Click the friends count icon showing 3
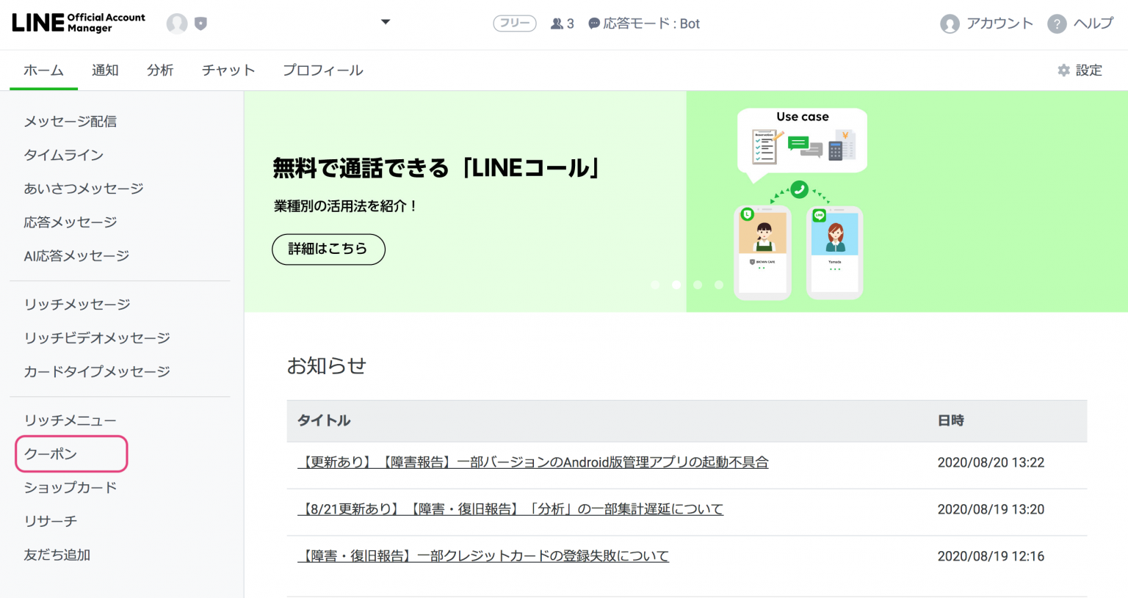The width and height of the screenshot is (1128, 598). point(562,23)
